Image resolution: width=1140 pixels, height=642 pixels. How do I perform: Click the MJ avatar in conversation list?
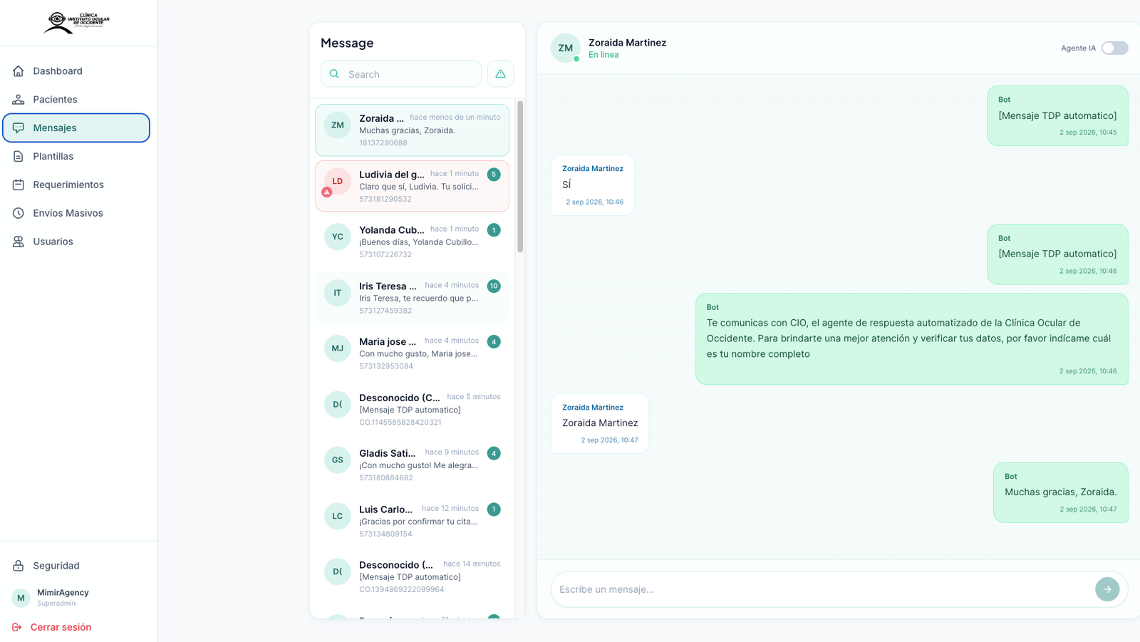337,348
